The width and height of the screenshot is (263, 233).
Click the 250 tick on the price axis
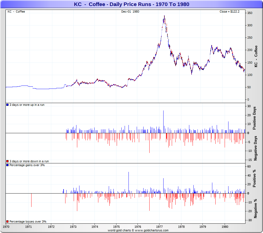250,38
